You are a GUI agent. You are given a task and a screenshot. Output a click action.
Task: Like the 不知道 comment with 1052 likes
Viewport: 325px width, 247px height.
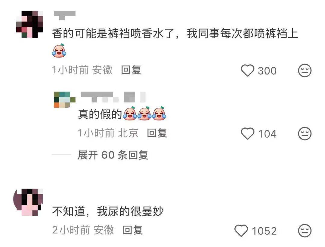point(241,231)
